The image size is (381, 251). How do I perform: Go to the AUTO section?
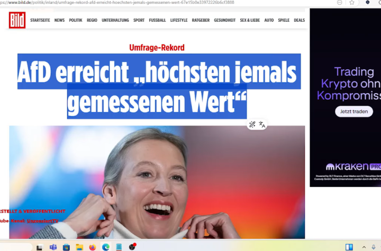click(269, 20)
